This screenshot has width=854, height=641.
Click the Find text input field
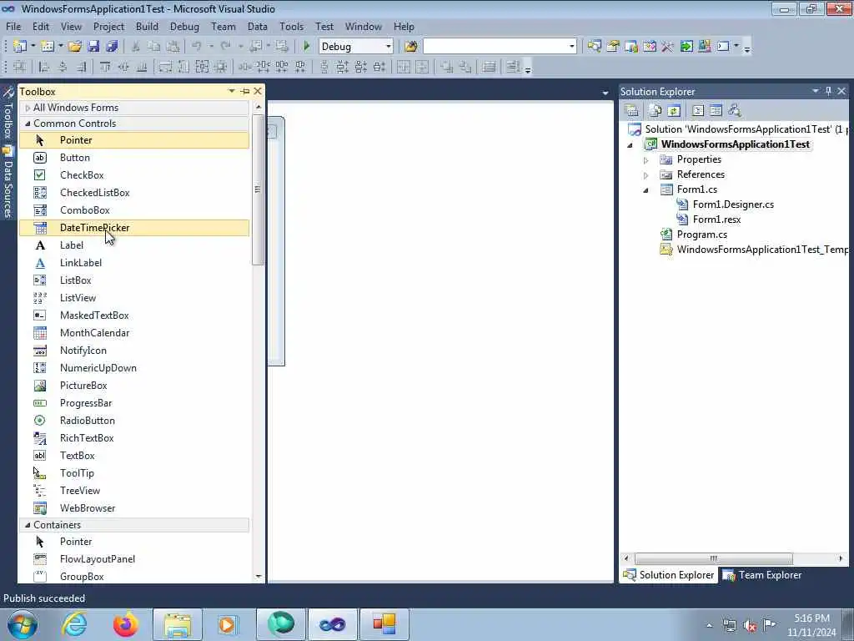pos(495,47)
